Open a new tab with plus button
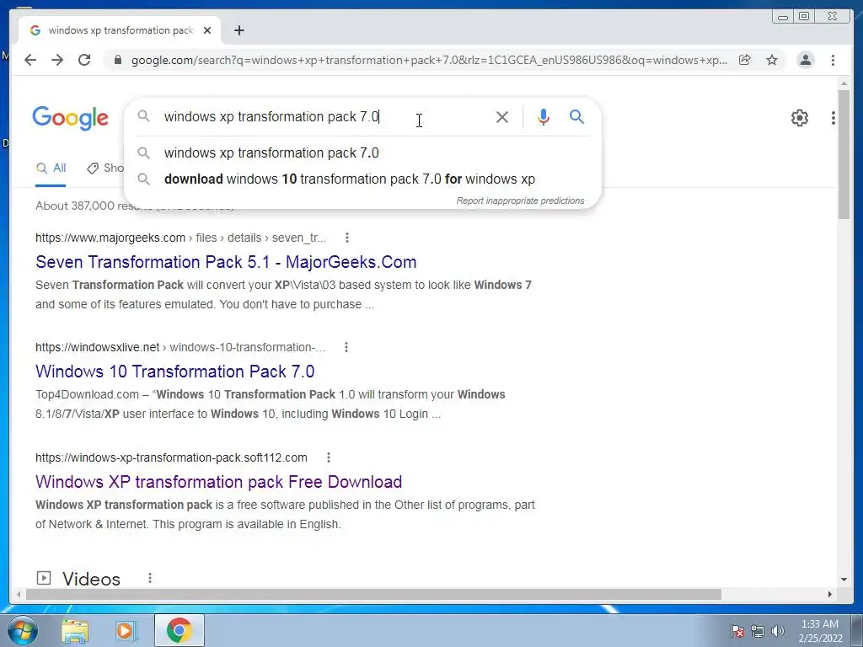This screenshot has height=647, width=863. coord(239,30)
